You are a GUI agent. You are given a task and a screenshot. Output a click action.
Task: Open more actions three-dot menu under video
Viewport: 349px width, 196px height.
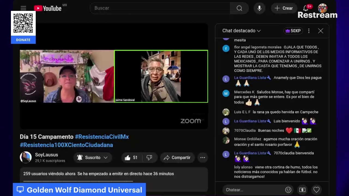pos(203,158)
